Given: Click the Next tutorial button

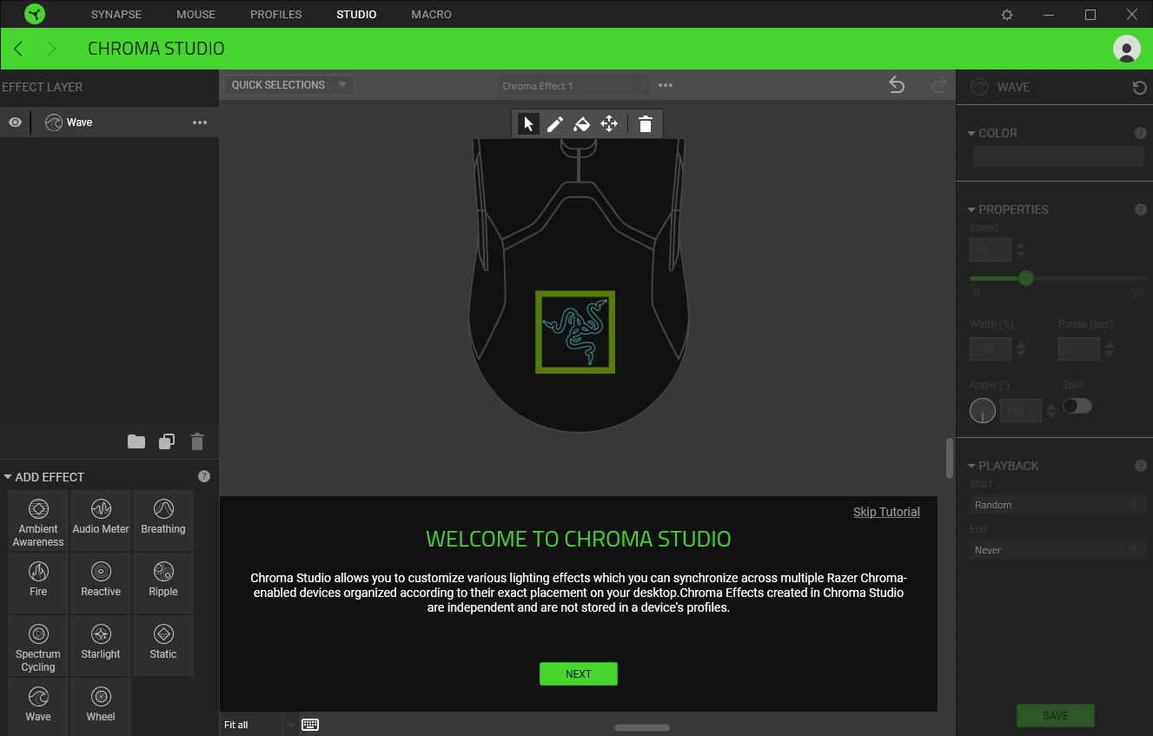Looking at the screenshot, I should pyautogui.click(x=579, y=673).
